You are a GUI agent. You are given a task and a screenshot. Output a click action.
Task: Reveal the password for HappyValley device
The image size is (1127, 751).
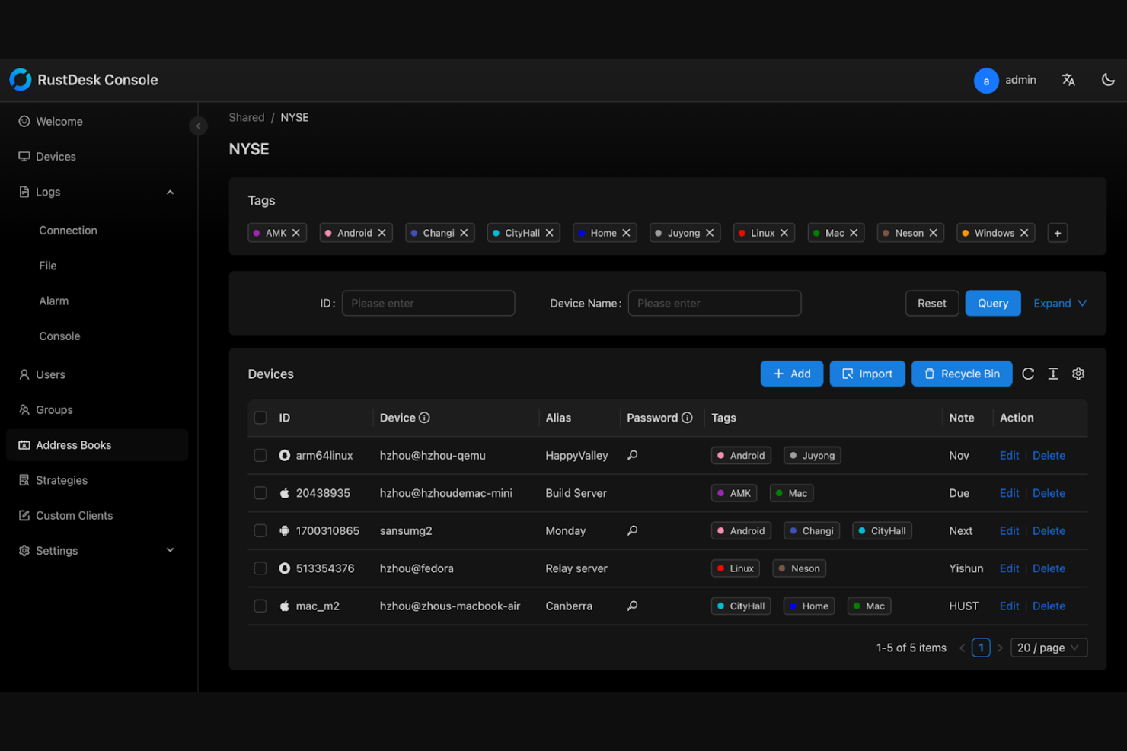click(632, 455)
